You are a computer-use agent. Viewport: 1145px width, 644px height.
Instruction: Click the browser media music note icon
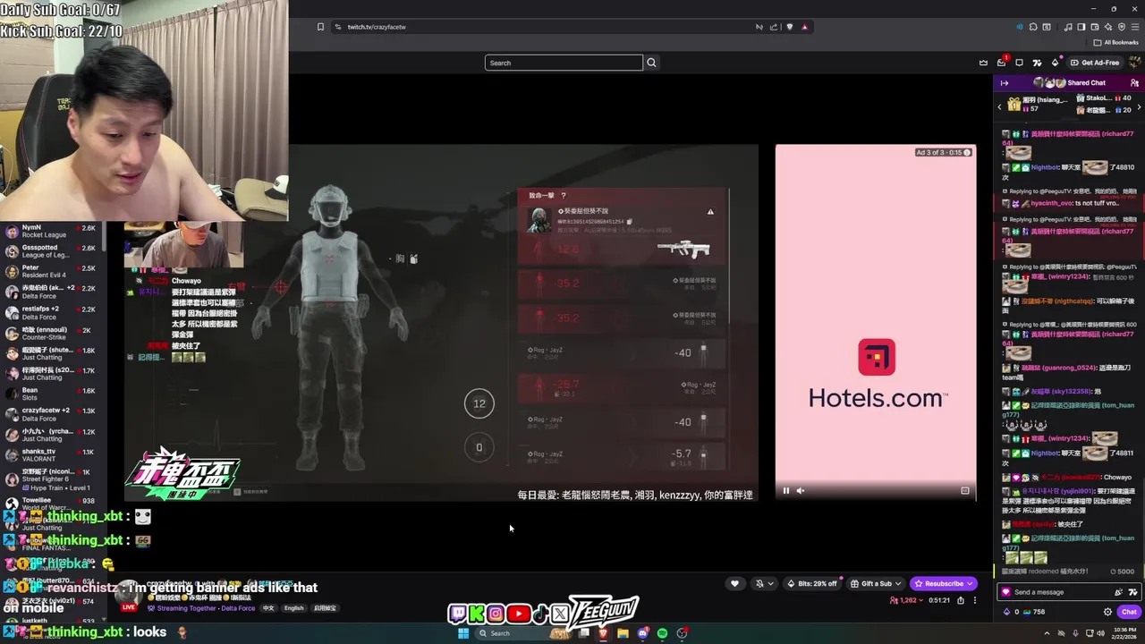pos(1068,27)
